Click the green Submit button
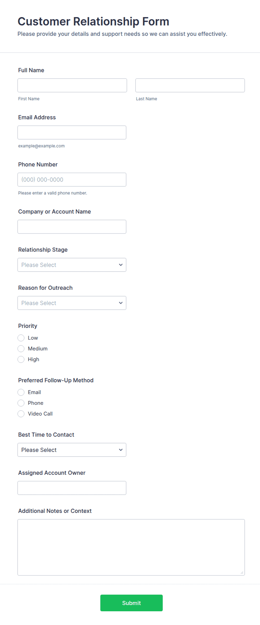 [x=131, y=603]
